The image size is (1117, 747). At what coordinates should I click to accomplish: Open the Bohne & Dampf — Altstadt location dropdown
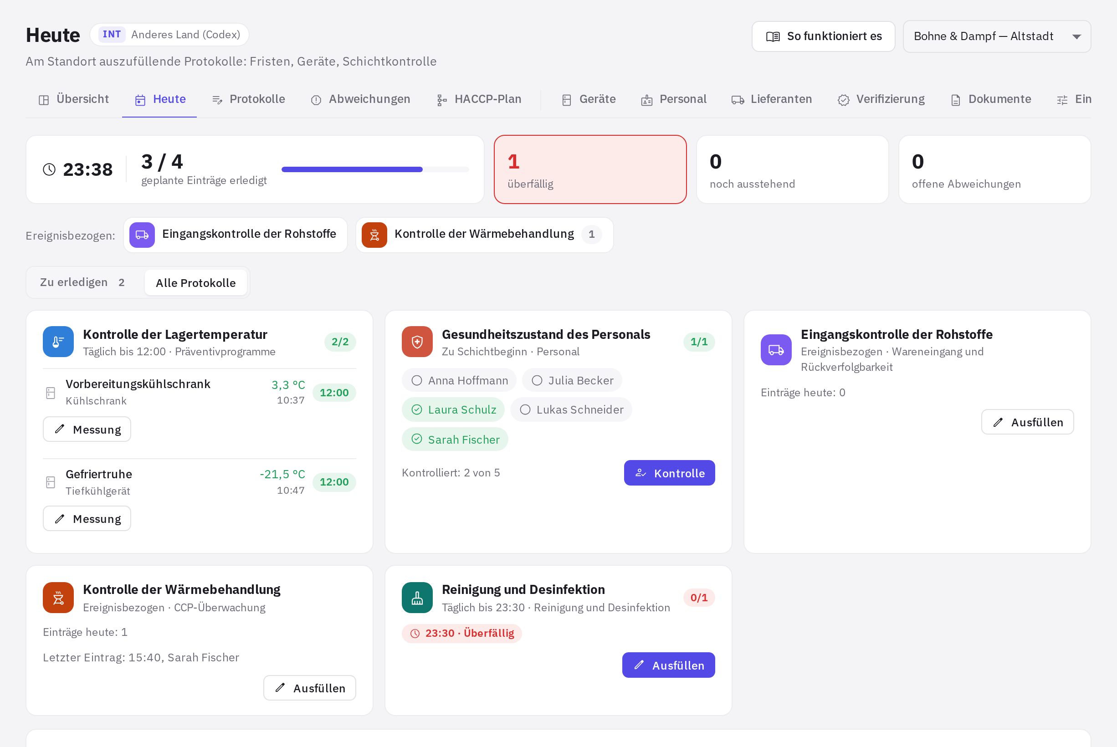coord(997,37)
